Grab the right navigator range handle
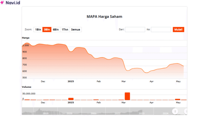Viewport: 207px width, 116px height. [x=186, y=111]
